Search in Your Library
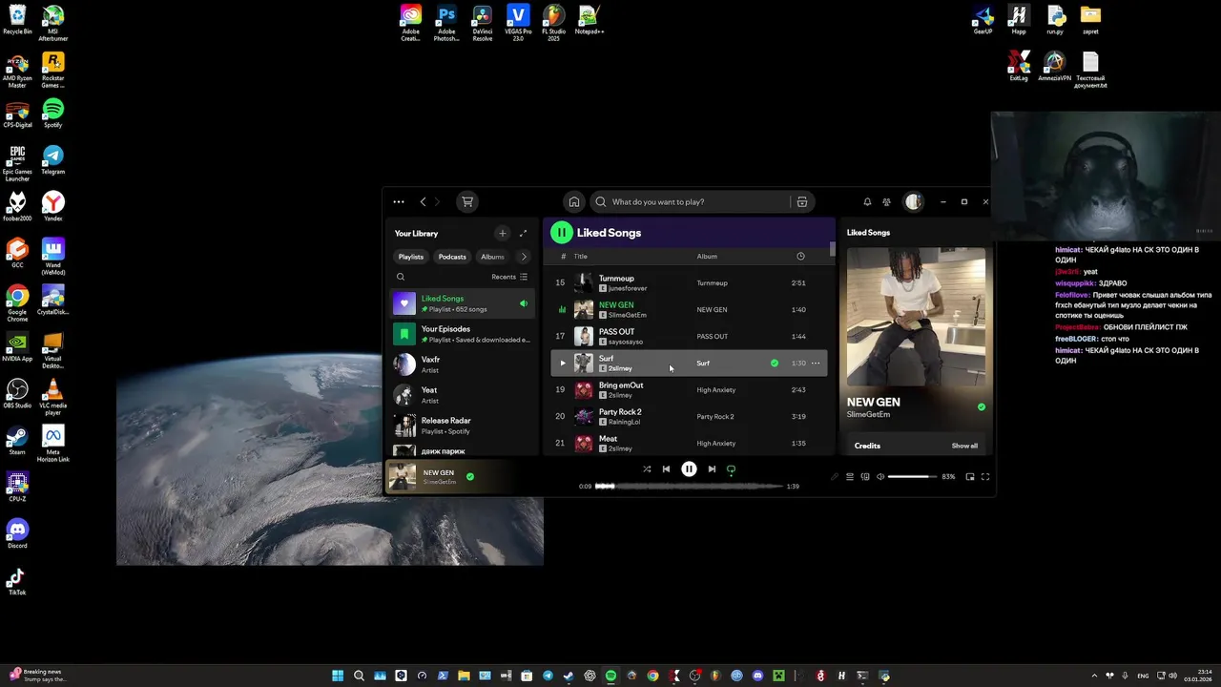The image size is (1221, 687). click(x=401, y=277)
